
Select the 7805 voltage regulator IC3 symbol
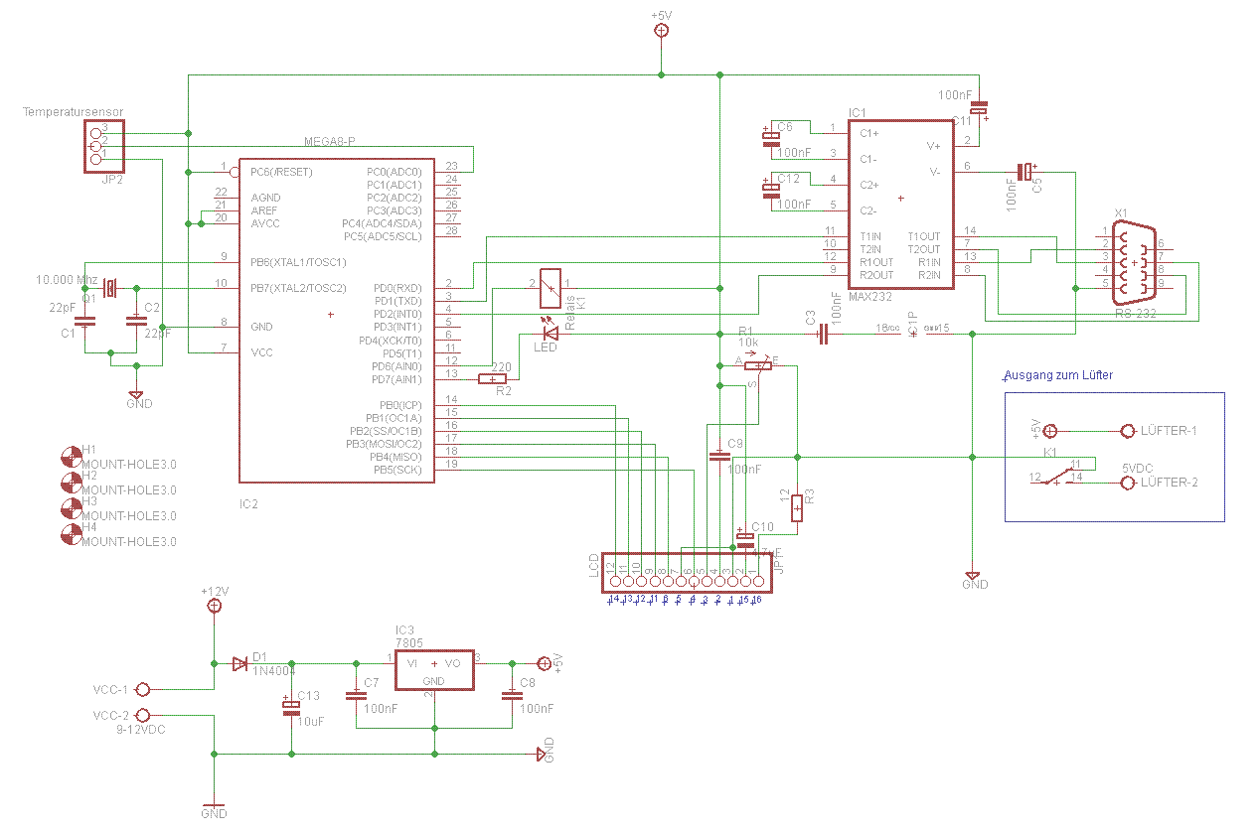click(x=434, y=670)
